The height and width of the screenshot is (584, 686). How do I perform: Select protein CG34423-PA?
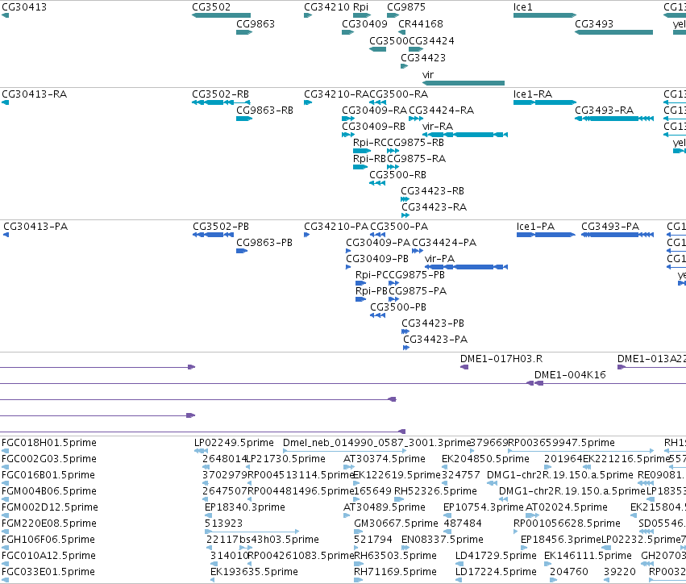point(435,340)
